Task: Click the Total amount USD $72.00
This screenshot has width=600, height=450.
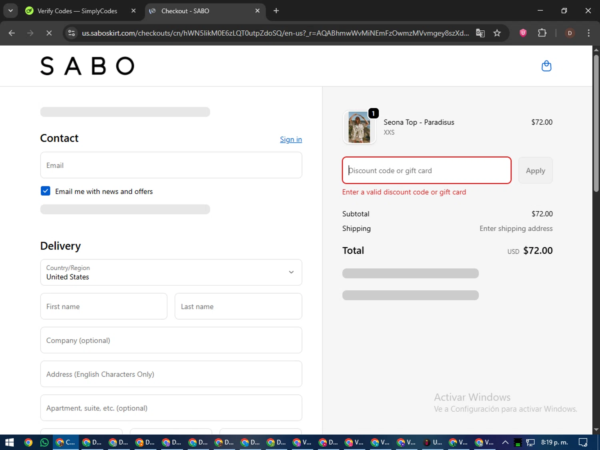Action: coord(530,251)
